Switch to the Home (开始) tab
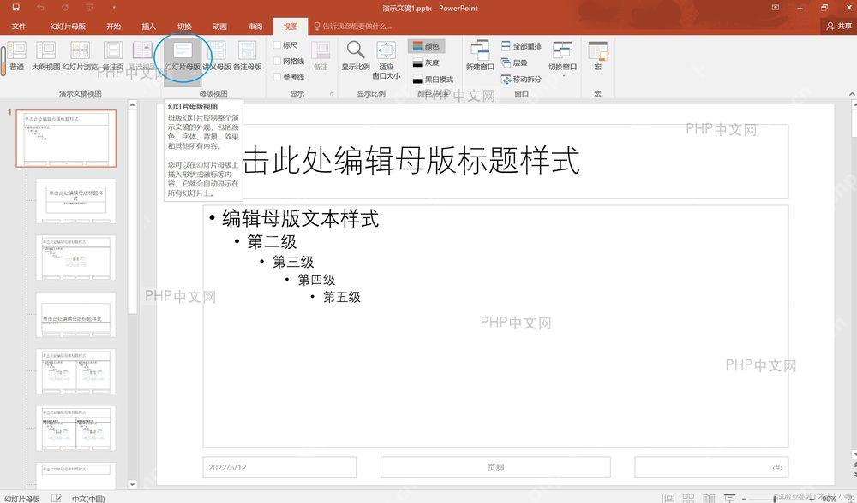 (114, 27)
